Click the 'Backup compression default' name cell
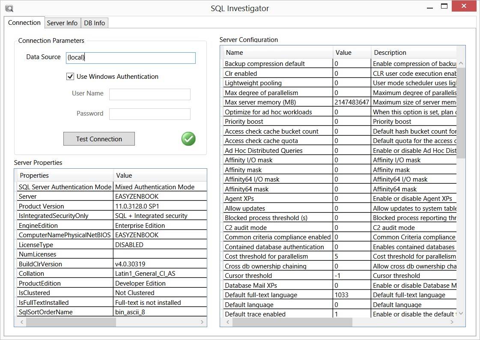 [278, 64]
